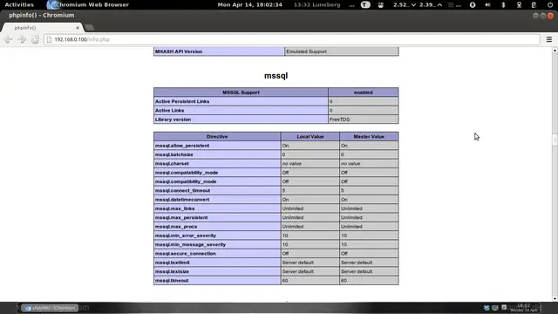Click the Directive column header

(x=217, y=137)
